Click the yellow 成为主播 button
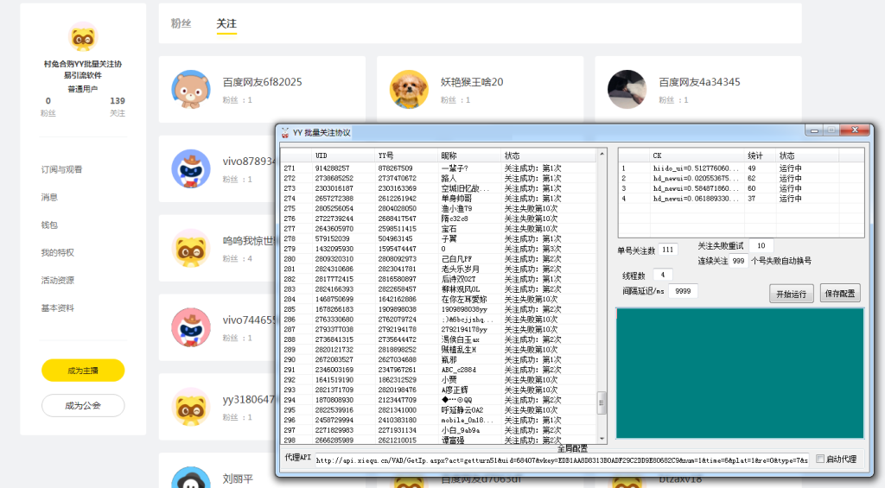The width and height of the screenshot is (885, 488). click(83, 371)
